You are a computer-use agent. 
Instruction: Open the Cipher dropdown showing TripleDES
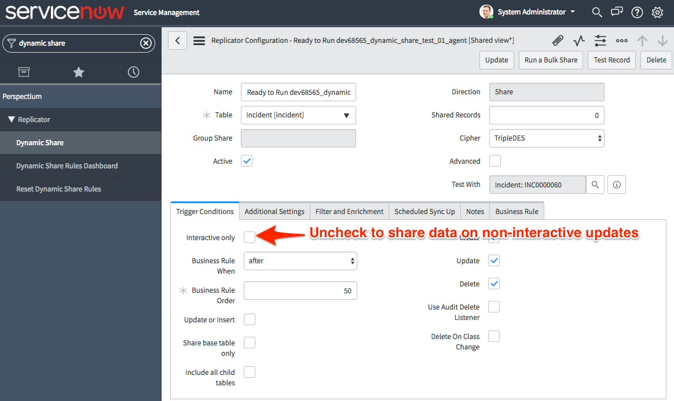(547, 138)
